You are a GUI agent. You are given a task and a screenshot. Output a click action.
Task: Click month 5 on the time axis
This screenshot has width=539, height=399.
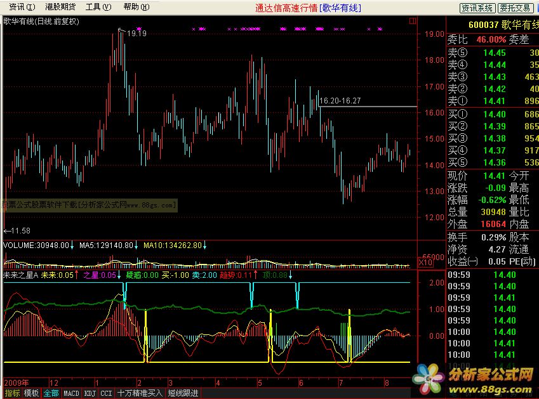point(260,383)
